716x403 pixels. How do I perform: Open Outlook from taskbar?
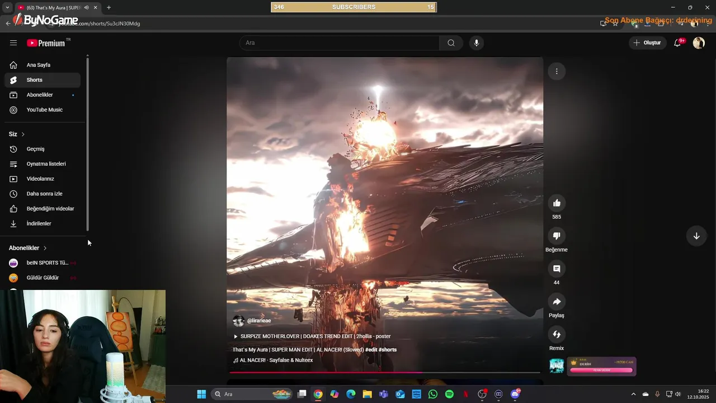(x=400, y=394)
